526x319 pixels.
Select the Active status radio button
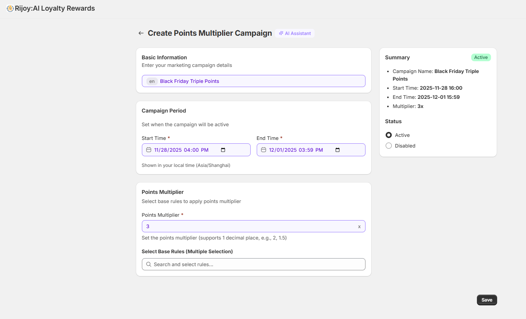click(x=389, y=135)
